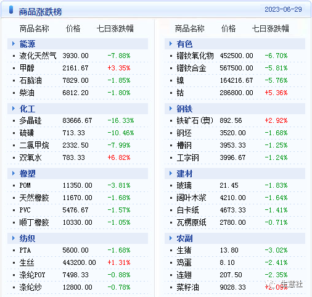Select 铁矿石(澳) commodity name
The image size is (312, 297).
pos(195,120)
